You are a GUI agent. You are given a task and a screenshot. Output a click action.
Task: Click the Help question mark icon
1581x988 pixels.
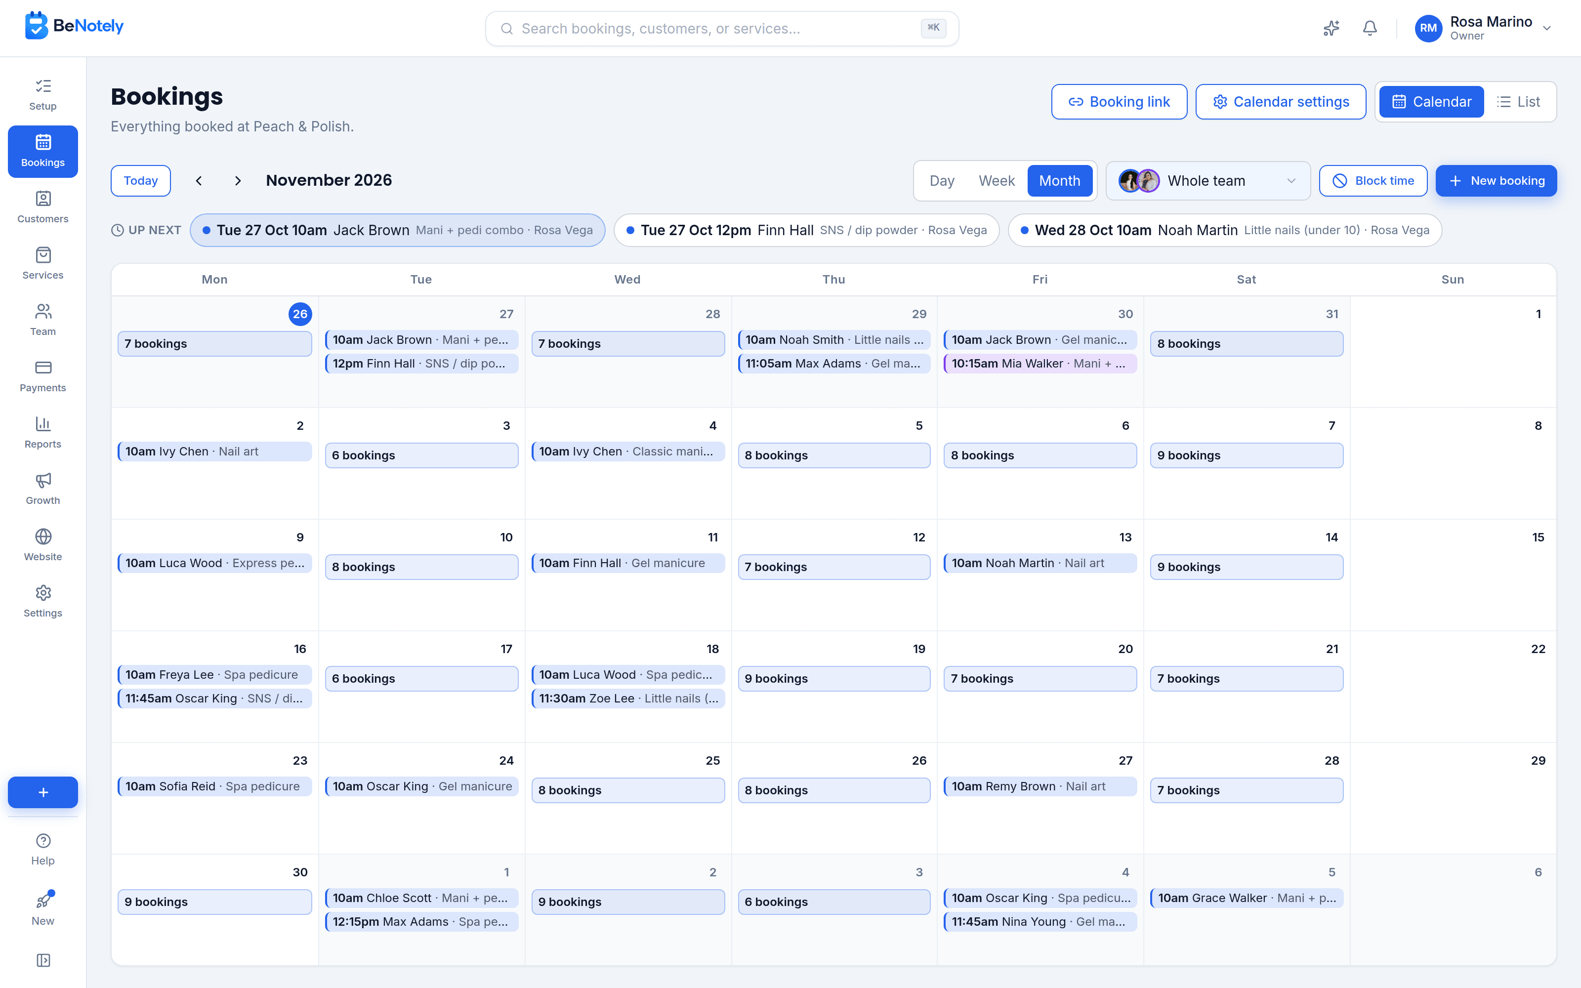point(43,850)
